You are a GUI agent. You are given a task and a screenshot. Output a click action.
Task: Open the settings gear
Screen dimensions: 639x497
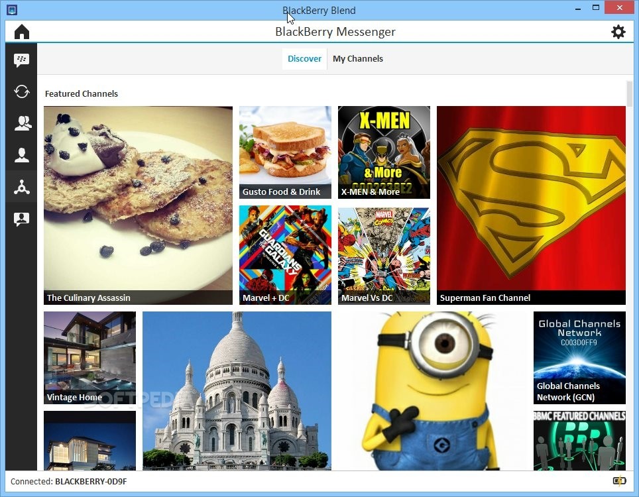coord(618,32)
